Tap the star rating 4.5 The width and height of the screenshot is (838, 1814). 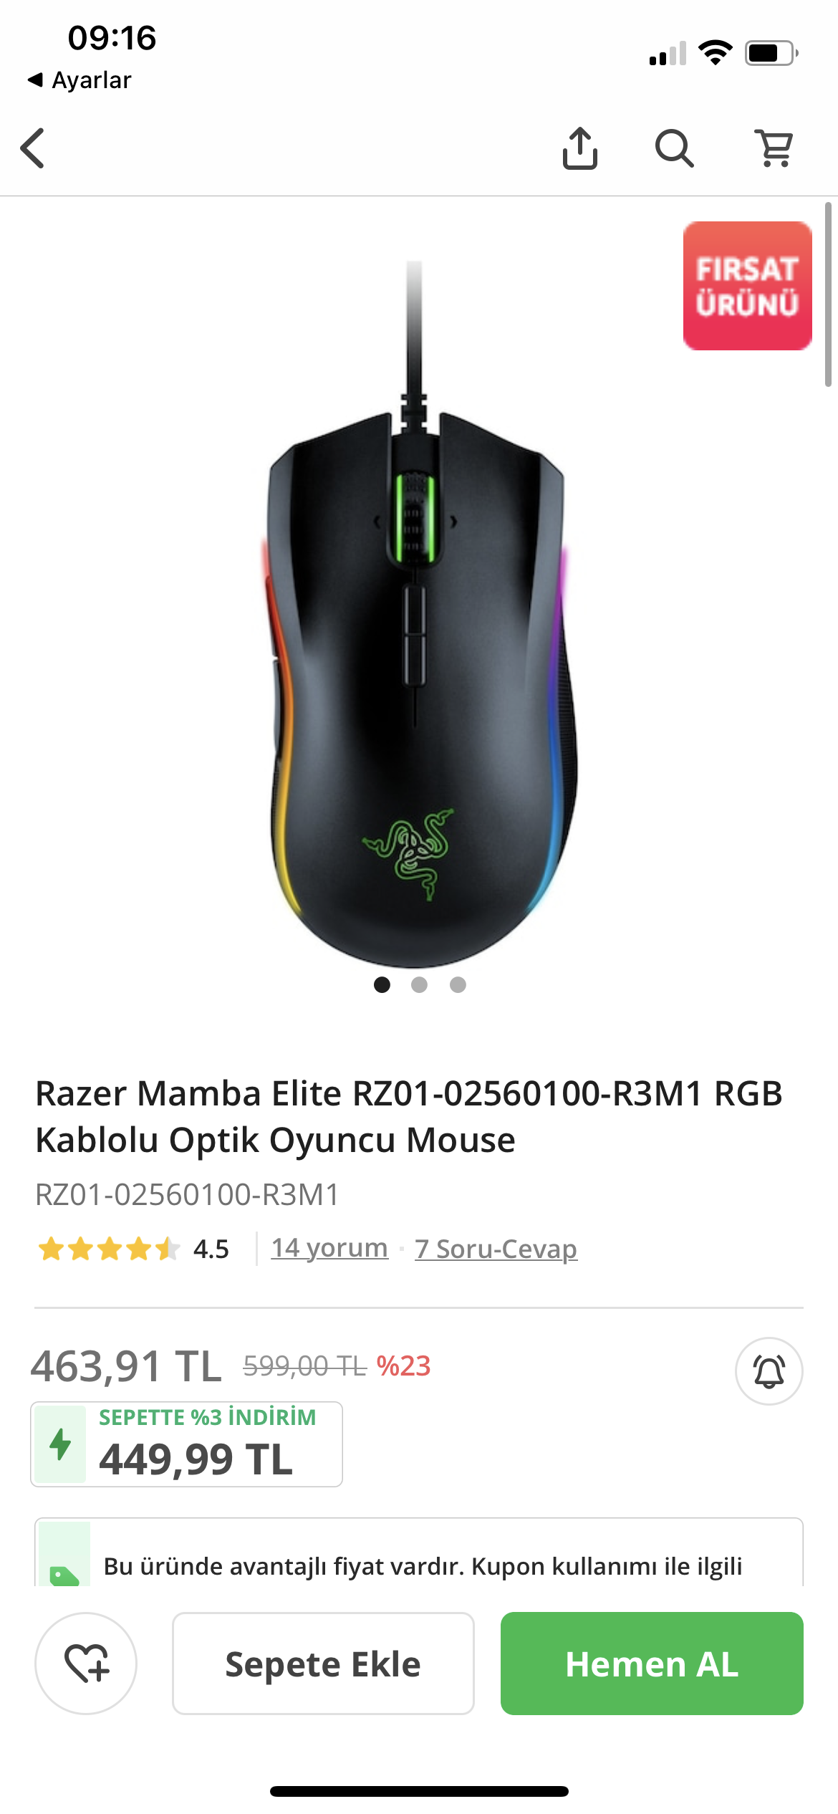click(x=133, y=1249)
